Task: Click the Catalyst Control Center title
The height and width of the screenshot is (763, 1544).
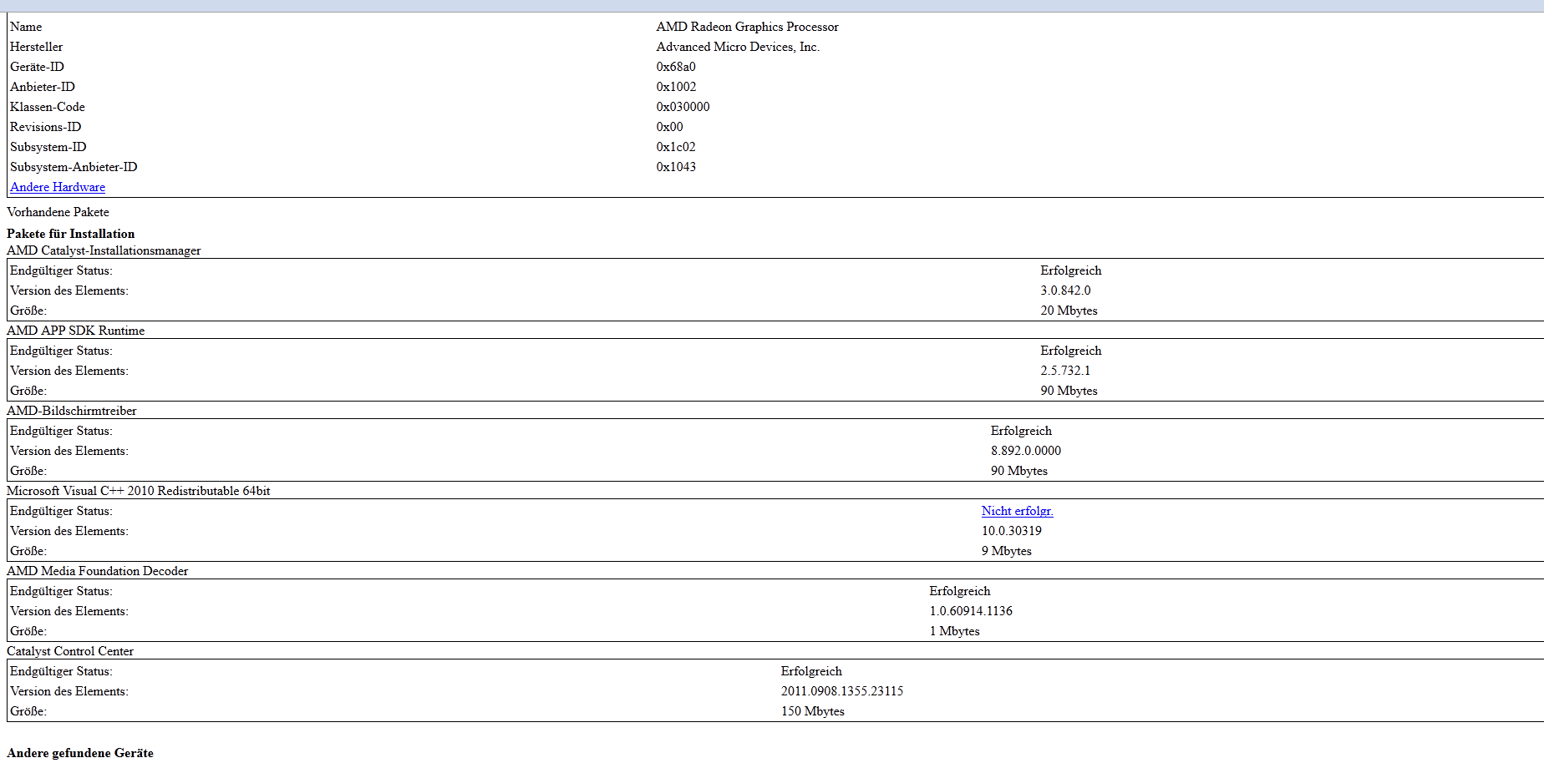Action: [70, 651]
